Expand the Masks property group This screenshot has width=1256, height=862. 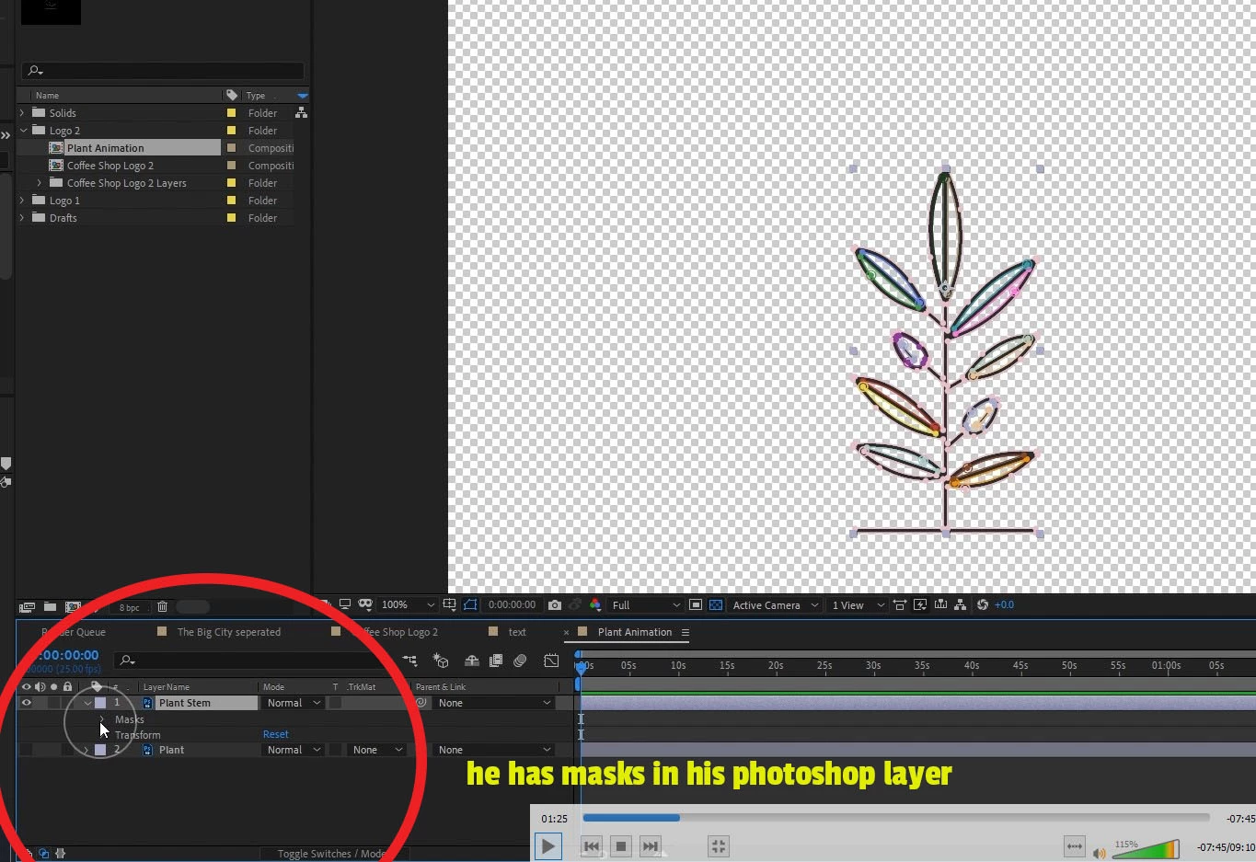[102, 719]
